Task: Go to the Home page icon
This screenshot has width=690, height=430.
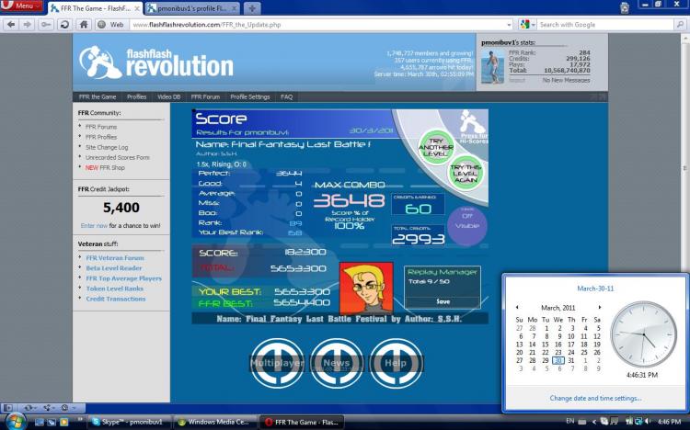Action: point(84,25)
